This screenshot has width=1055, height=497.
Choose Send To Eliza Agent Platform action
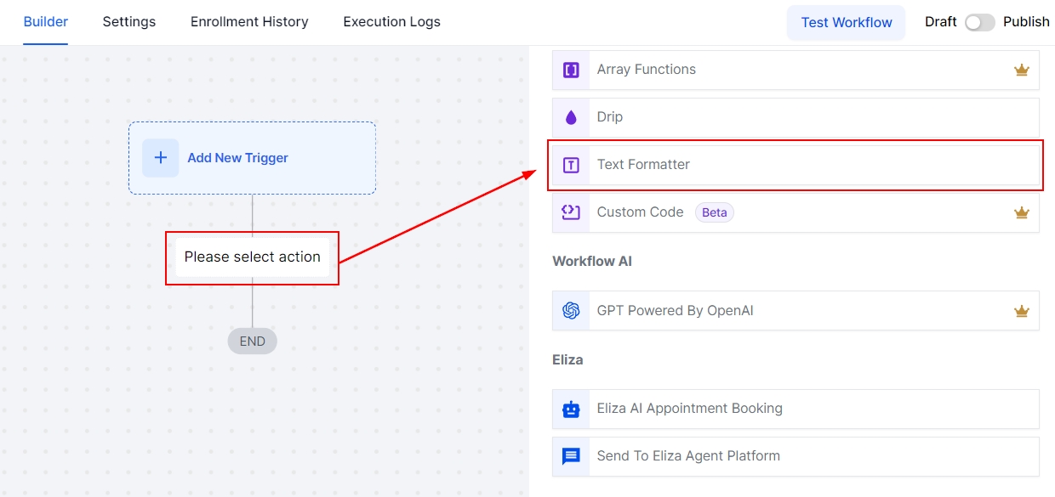click(x=688, y=456)
